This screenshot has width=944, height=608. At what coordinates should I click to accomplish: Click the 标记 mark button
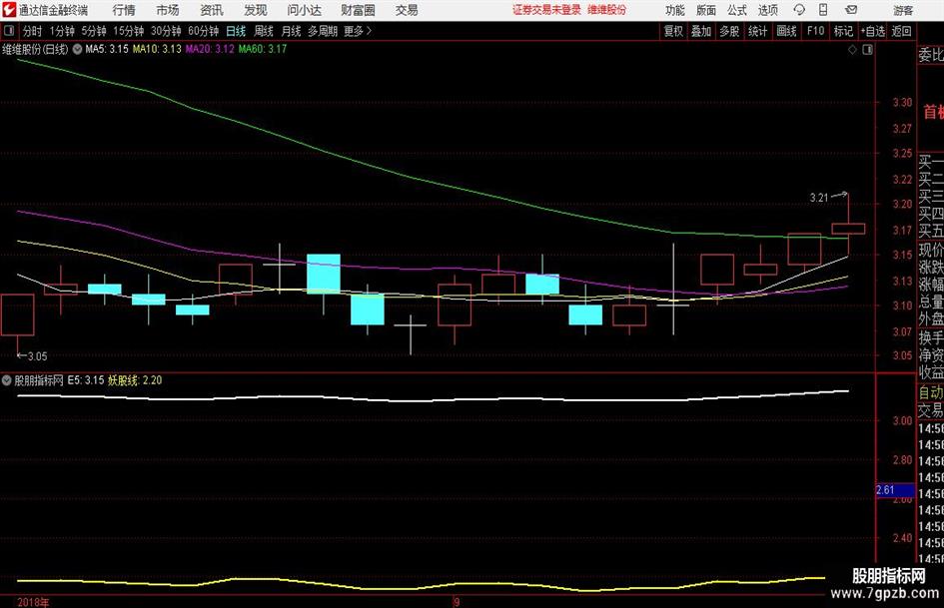[x=843, y=31]
